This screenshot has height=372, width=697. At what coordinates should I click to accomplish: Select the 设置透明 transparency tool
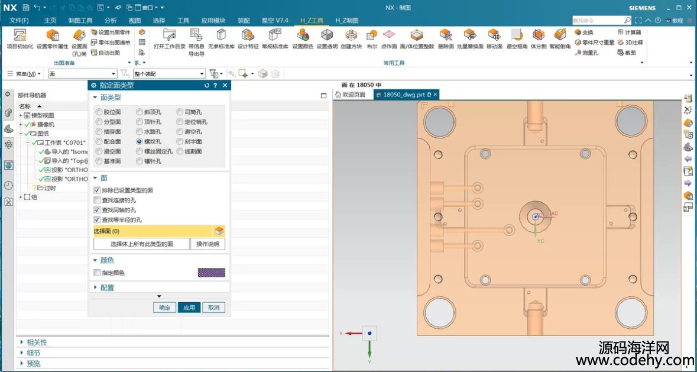pyautogui.click(x=327, y=38)
